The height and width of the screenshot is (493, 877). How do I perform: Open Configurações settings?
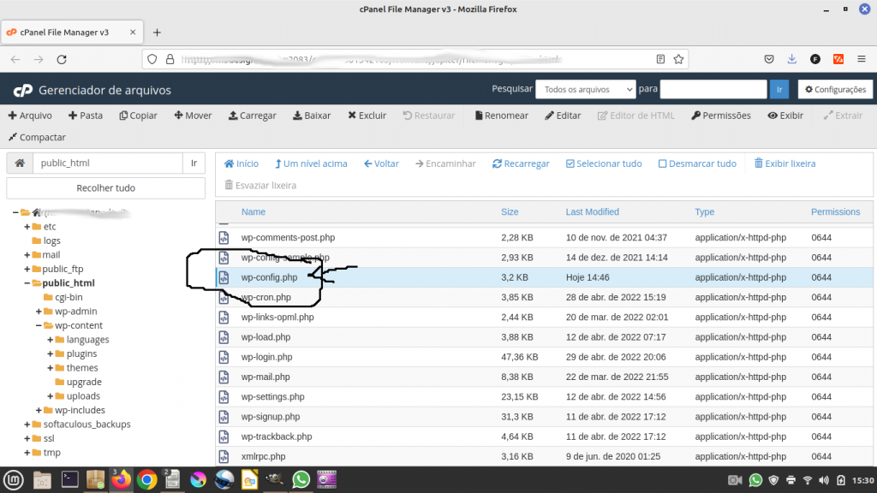point(836,89)
